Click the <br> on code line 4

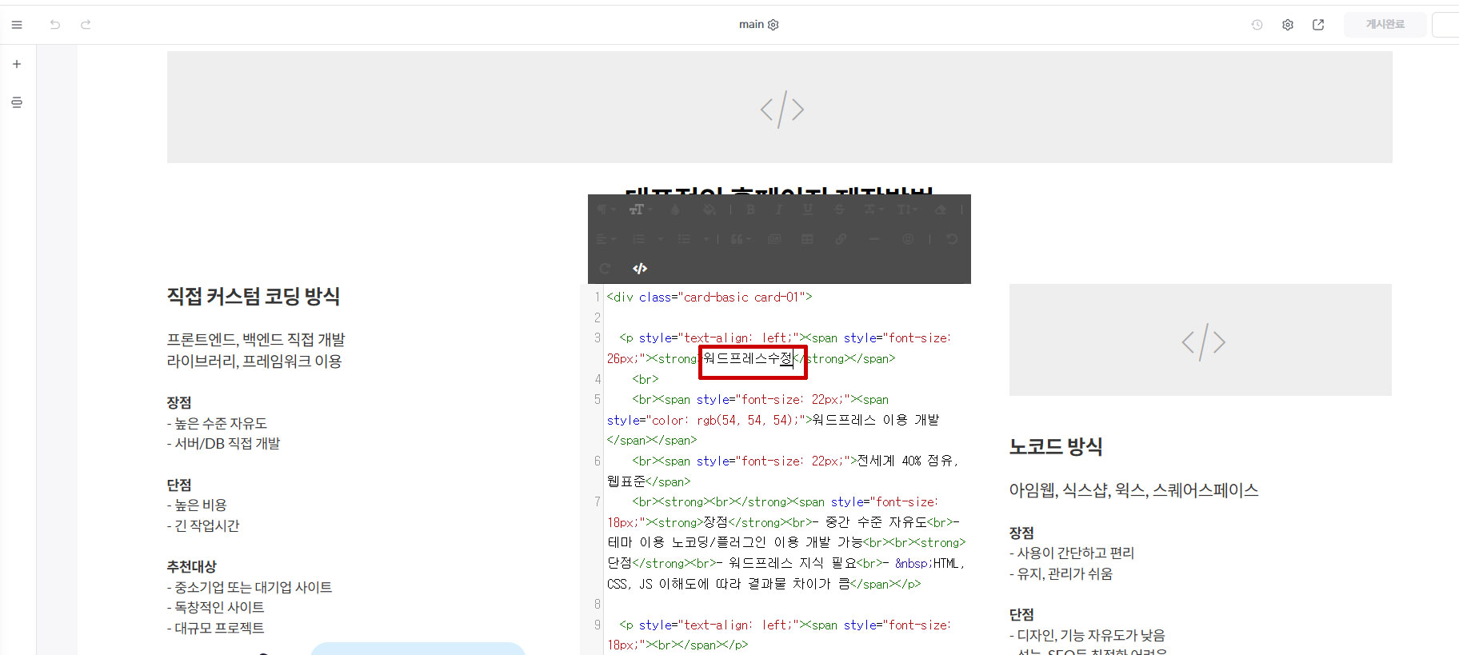(646, 379)
